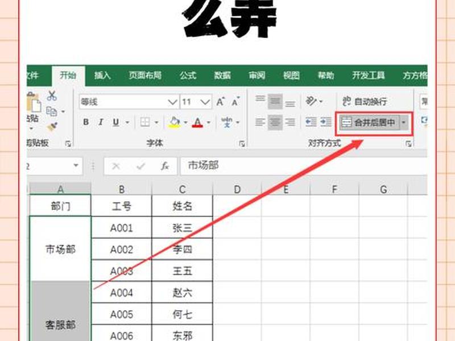The height and width of the screenshot is (341, 455).
Task: Click cell with name 赵六
Action: (183, 293)
